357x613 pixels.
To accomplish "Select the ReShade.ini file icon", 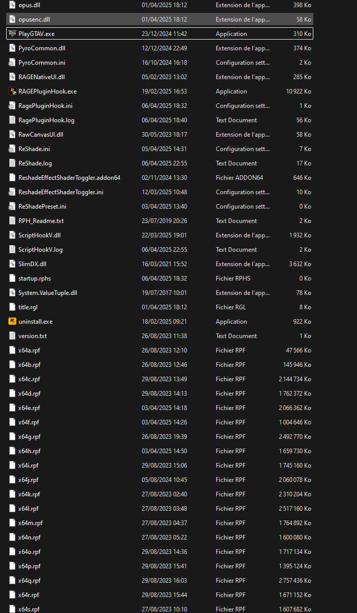I will pos(13,149).
